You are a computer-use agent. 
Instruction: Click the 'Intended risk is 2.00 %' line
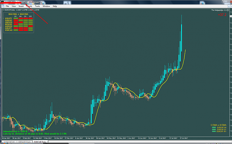(15, 131)
